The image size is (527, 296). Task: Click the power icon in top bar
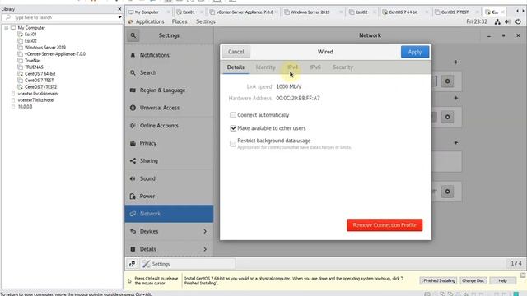(518, 21)
